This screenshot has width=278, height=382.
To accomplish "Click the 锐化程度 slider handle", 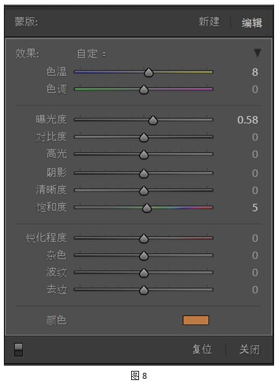I will (144, 238).
